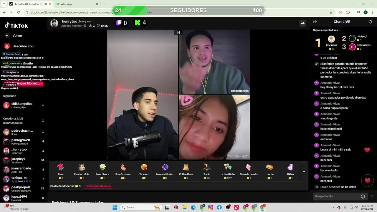377x212 pixels.
Task: Open lopezt494 live stream
Action: pos(23,198)
